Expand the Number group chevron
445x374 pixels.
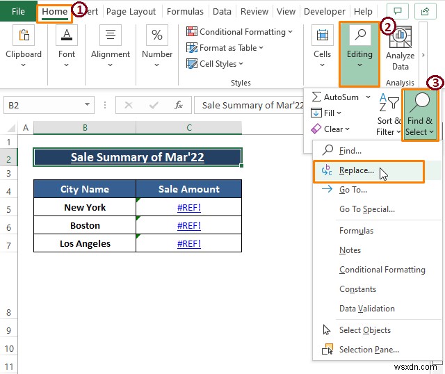[x=156, y=65]
